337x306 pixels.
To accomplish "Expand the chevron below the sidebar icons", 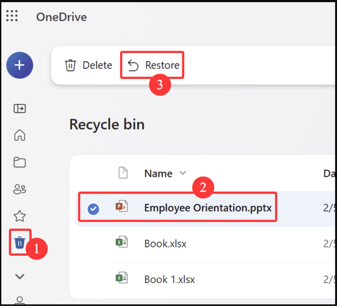I will [20, 276].
